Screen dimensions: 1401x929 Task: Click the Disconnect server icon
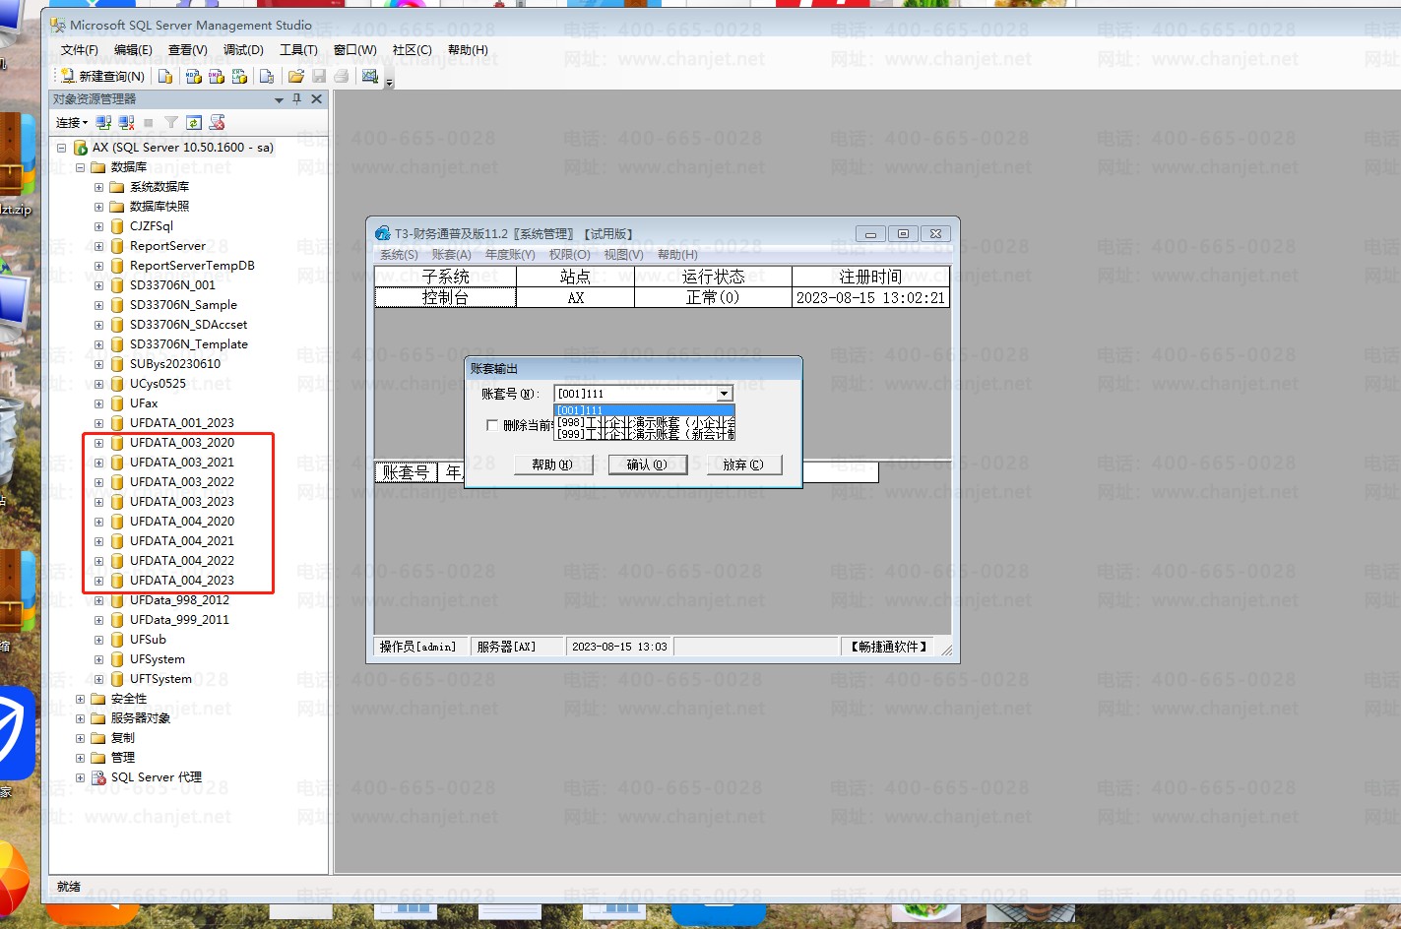[x=126, y=123]
